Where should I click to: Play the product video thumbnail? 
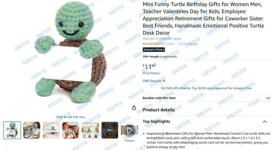129,130
